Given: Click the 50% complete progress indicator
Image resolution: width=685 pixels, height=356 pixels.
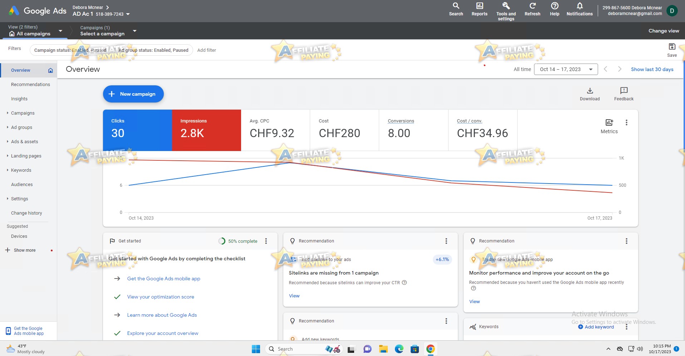Looking at the screenshot, I should coord(238,241).
